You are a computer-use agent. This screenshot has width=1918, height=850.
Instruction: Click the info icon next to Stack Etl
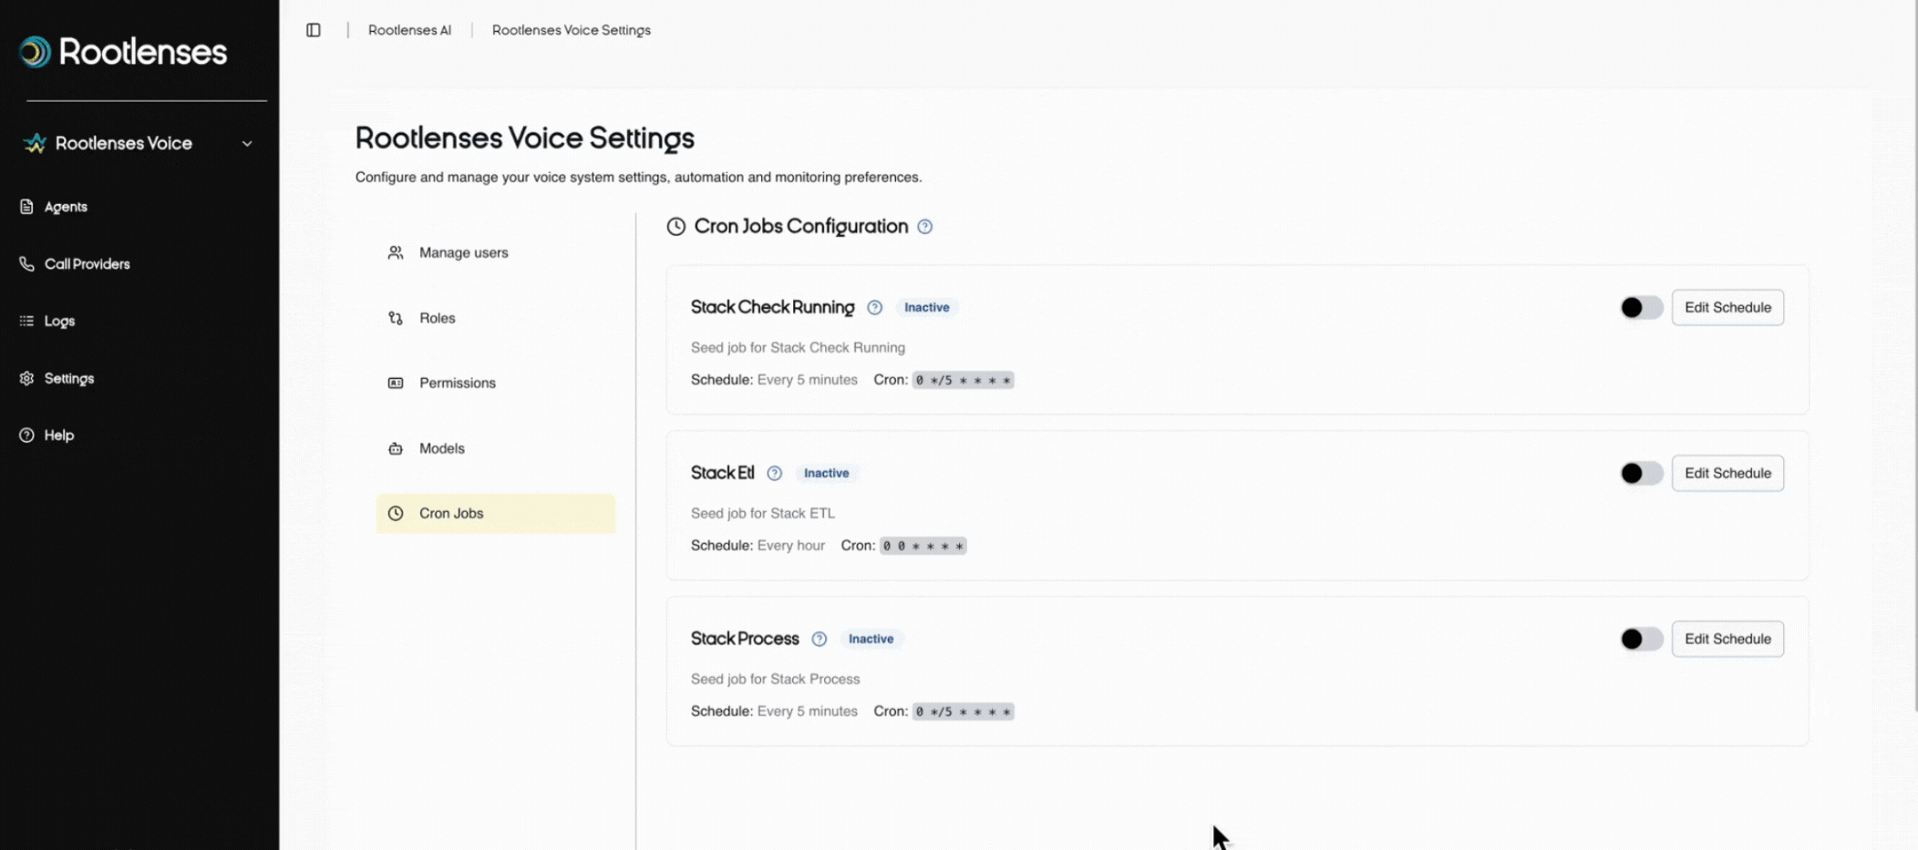(x=774, y=474)
